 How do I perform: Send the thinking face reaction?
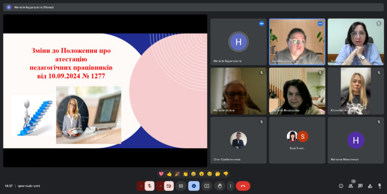[218, 174]
